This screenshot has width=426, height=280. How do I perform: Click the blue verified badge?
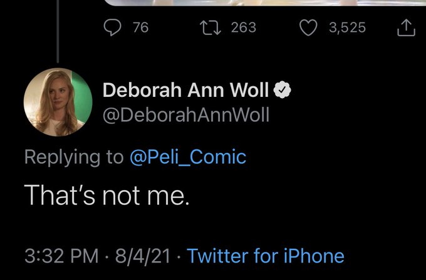(284, 91)
